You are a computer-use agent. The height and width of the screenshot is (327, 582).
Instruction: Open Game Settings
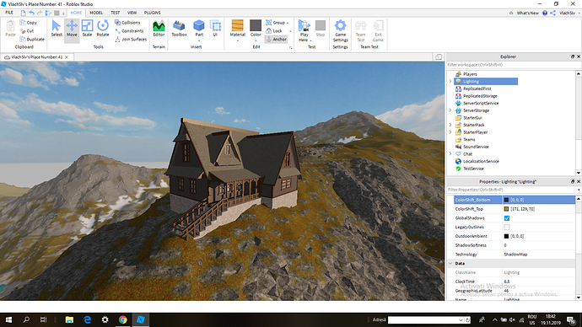point(341,31)
